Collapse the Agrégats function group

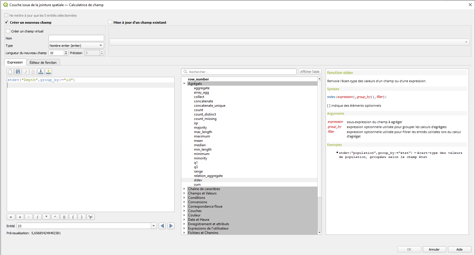tap(184, 84)
